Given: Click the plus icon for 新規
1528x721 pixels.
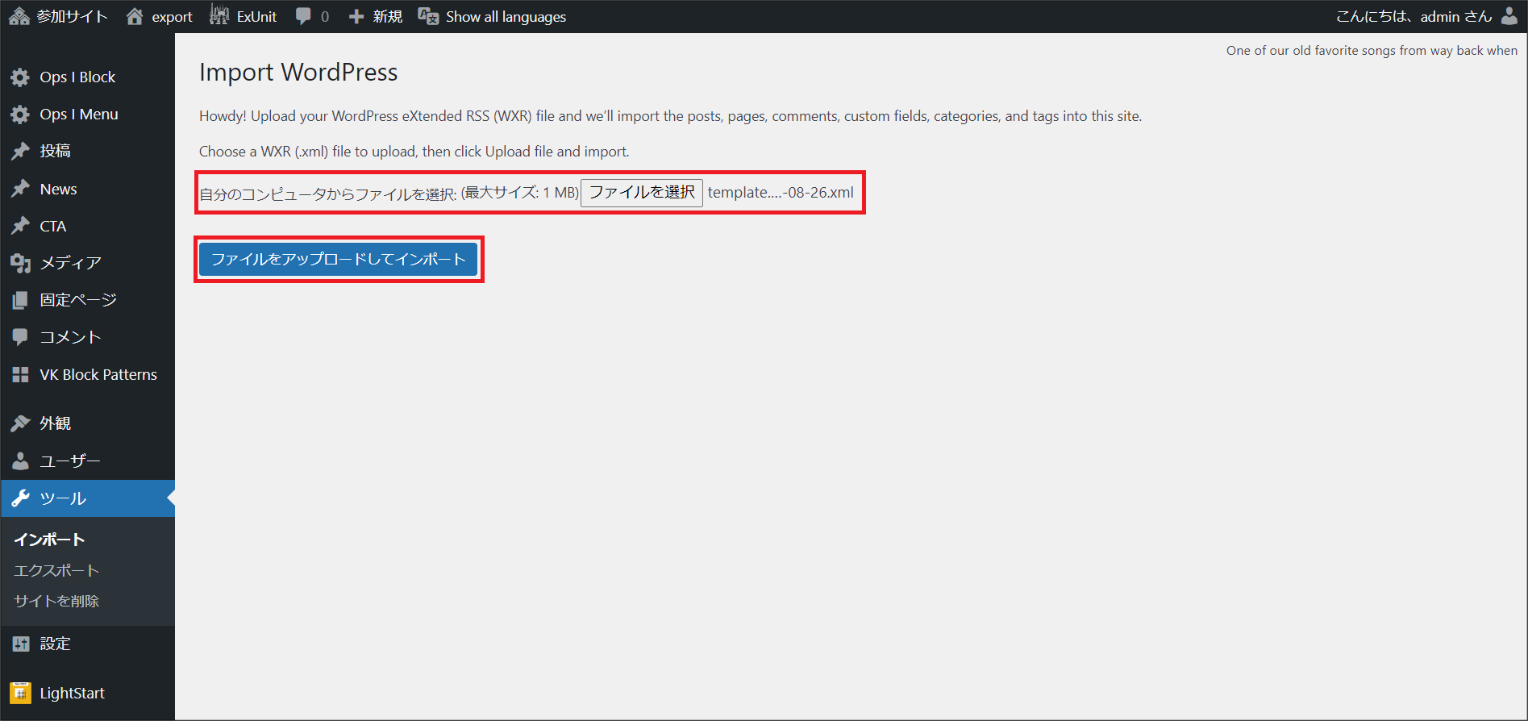Looking at the screenshot, I should point(356,16).
